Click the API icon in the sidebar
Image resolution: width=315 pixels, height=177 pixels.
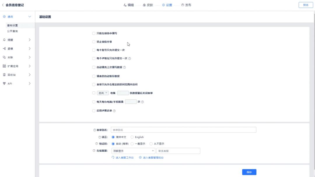click(x=4, y=84)
